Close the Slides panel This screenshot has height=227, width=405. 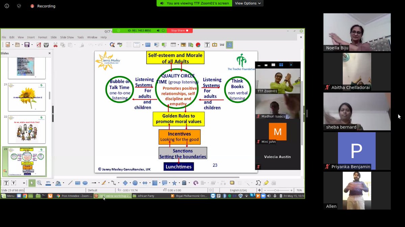pos(50,53)
